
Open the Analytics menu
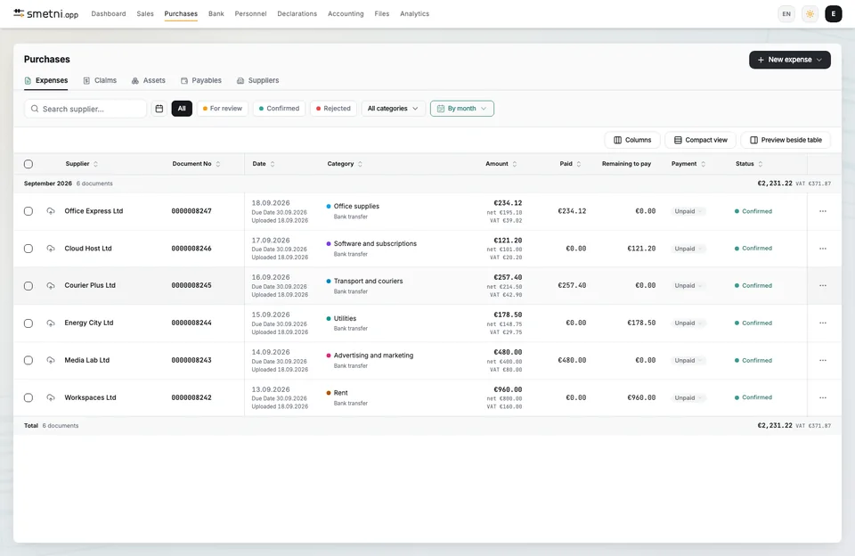pyautogui.click(x=414, y=13)
